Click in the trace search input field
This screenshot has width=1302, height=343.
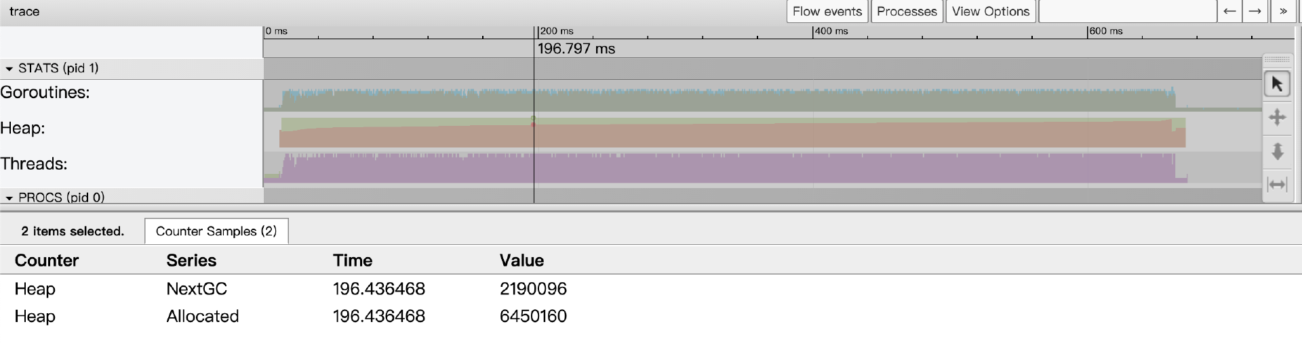tap(1127, 12)
